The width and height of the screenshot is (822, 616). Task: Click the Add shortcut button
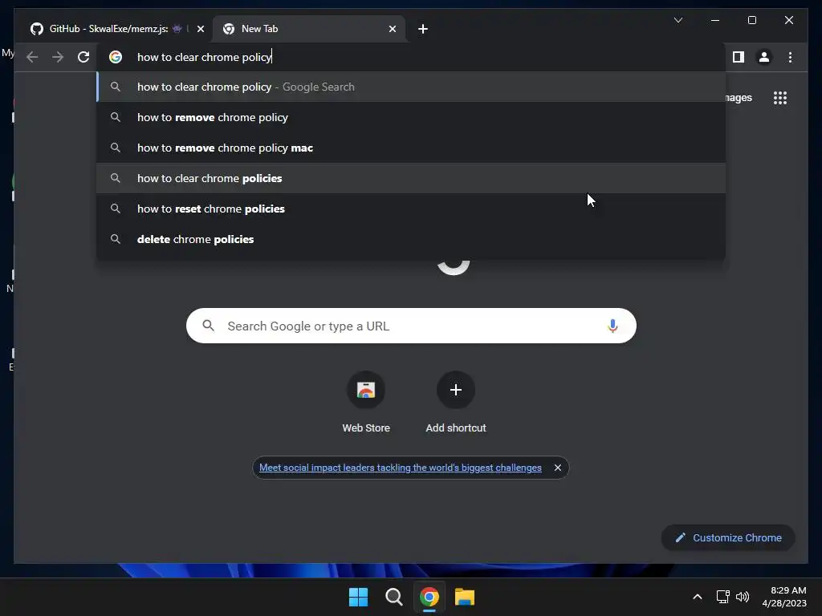(x=456, y=403)
